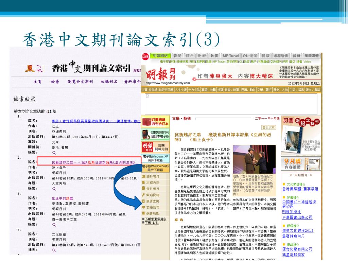Click the article photo of 也斯 receiving award

pos(254,159)
